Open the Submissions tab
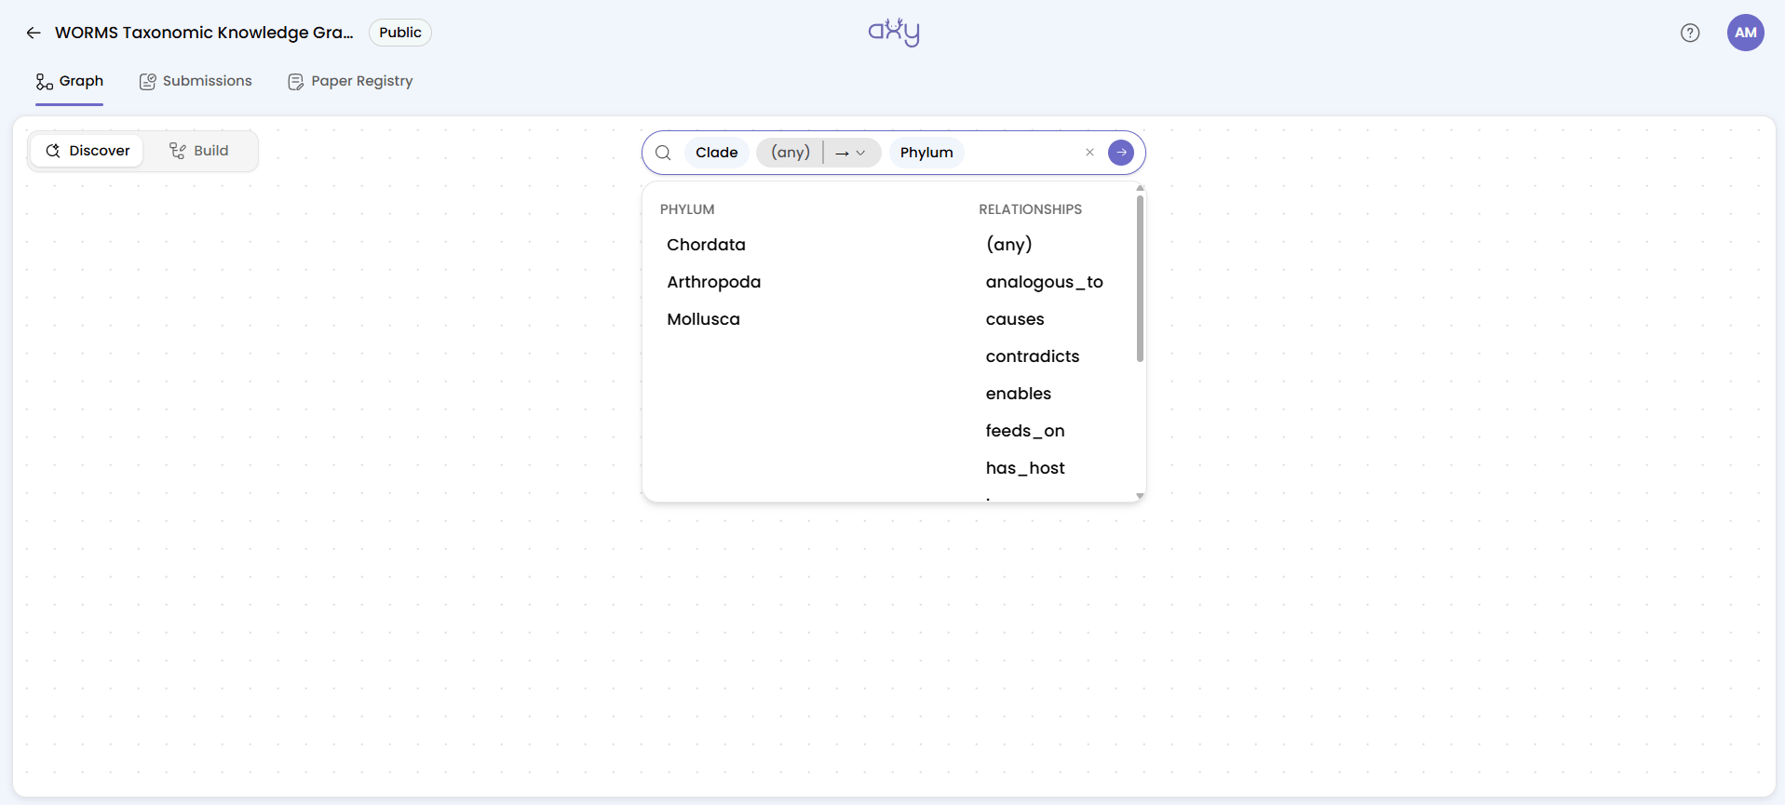 196,81
